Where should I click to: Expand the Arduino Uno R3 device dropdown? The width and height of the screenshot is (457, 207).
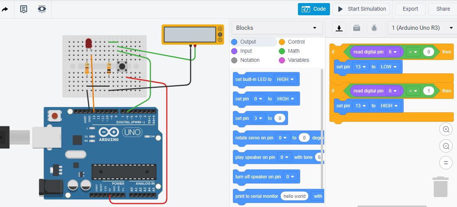pos(422,28)
